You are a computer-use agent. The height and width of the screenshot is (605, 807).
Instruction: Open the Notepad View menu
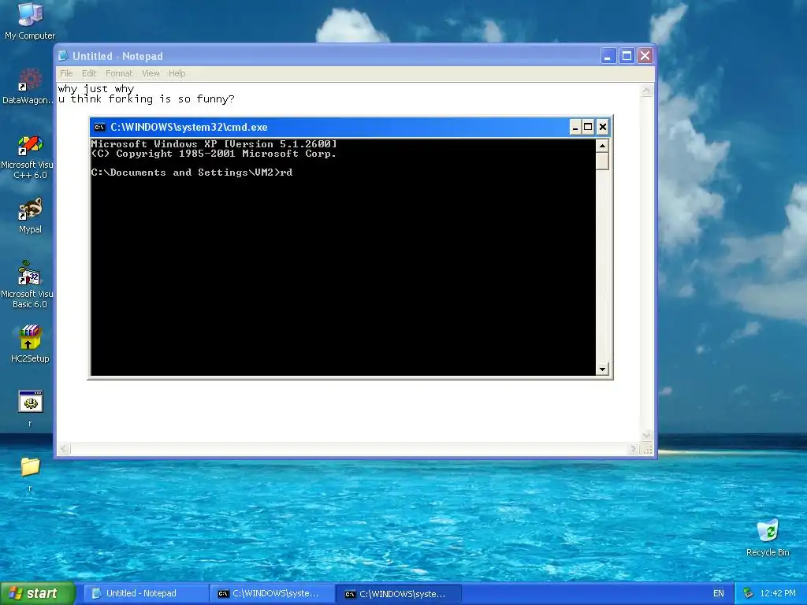[x=151, y=73]
